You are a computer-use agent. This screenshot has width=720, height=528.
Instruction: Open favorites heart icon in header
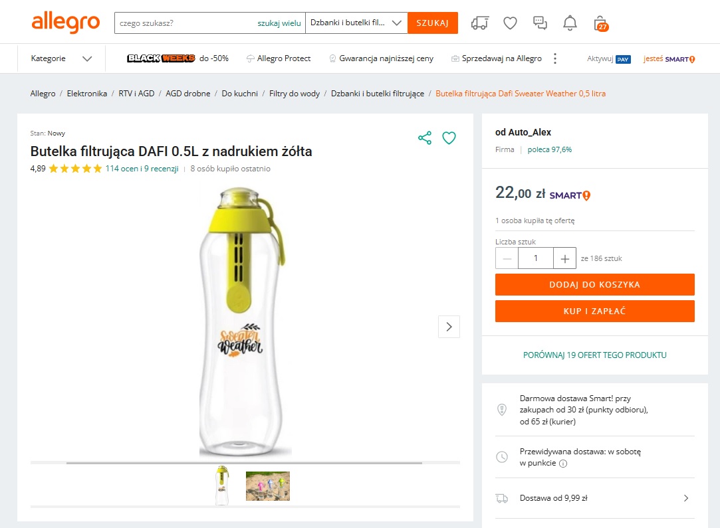coord(510,23)
